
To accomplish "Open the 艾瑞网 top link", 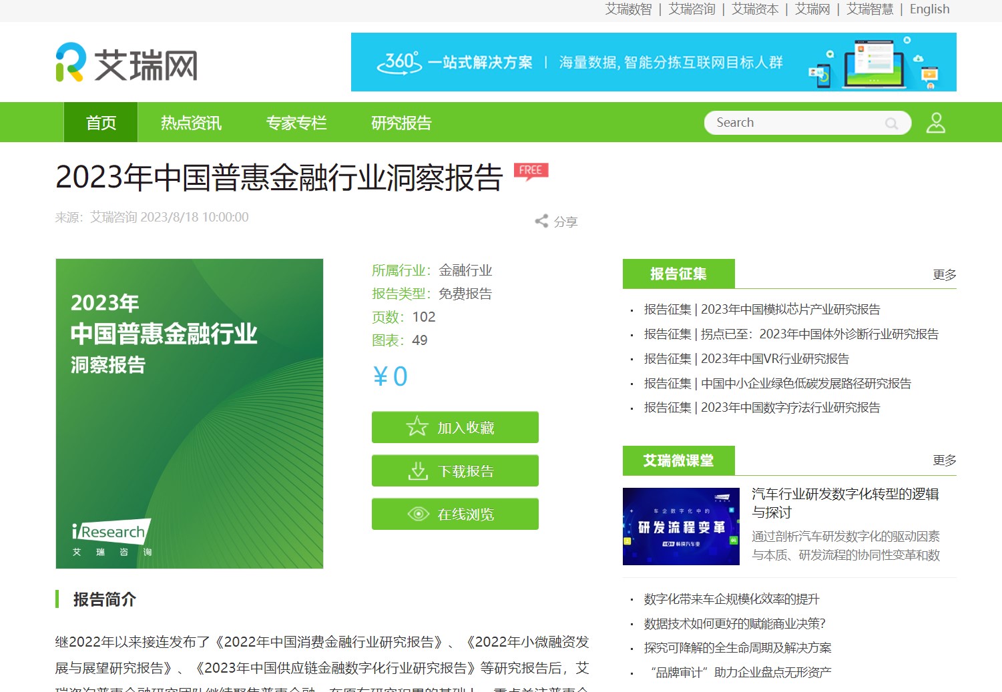I will point(812,9).
